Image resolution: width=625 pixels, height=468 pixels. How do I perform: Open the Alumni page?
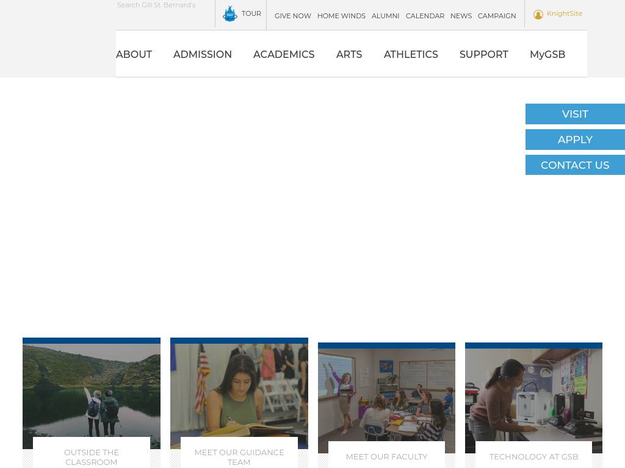(385, 16)
